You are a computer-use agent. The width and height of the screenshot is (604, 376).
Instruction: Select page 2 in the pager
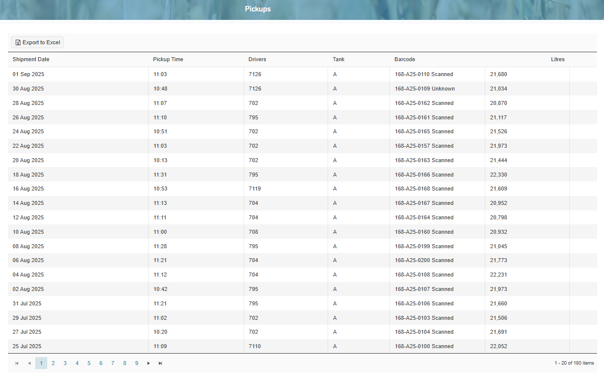point(53,363)
